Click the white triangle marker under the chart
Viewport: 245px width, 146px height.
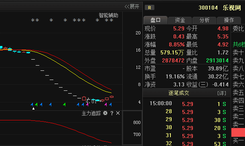[x=33, y=108]
